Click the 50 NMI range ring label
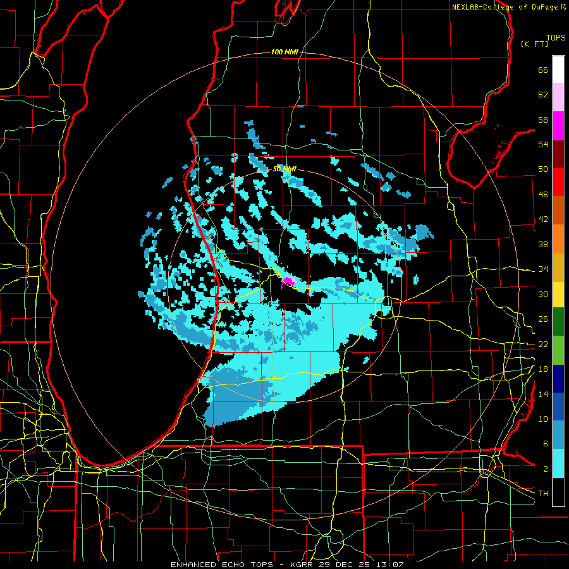The height and width of the screenshot is (569, 569). point(284,169)
